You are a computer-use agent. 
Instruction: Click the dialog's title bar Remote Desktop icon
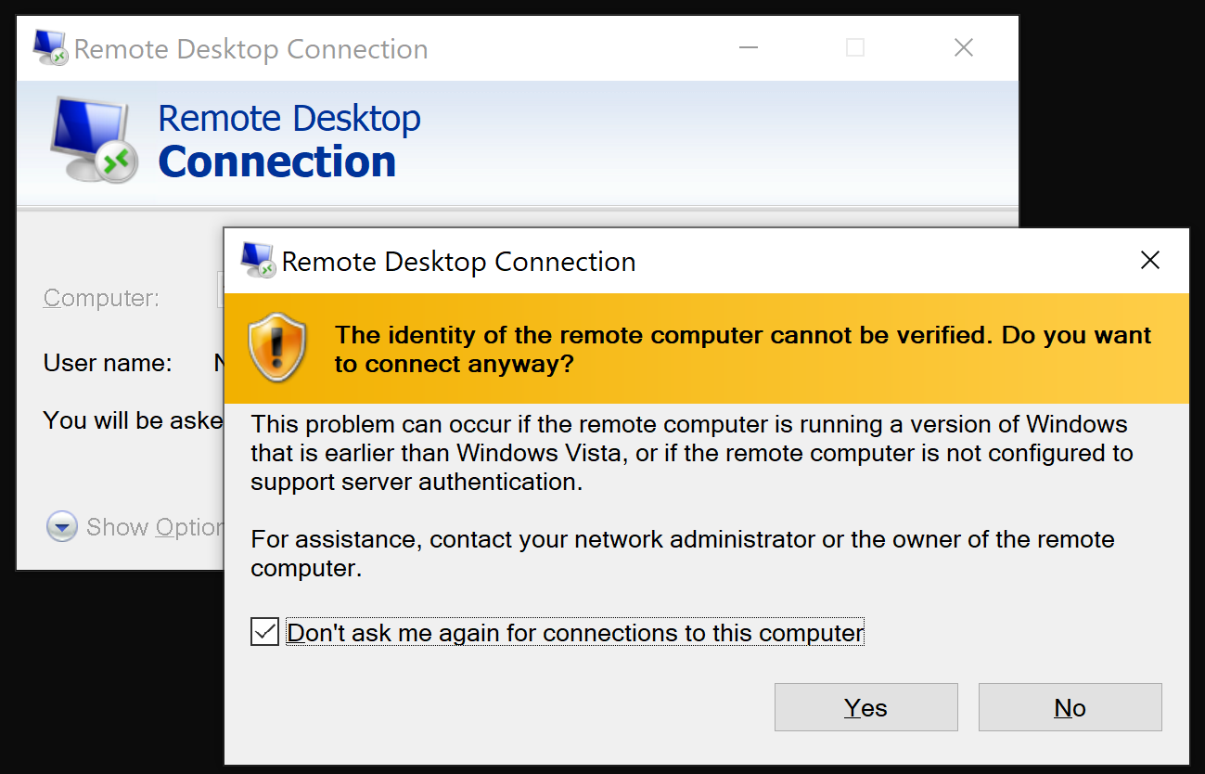click(x=257, y=261)
